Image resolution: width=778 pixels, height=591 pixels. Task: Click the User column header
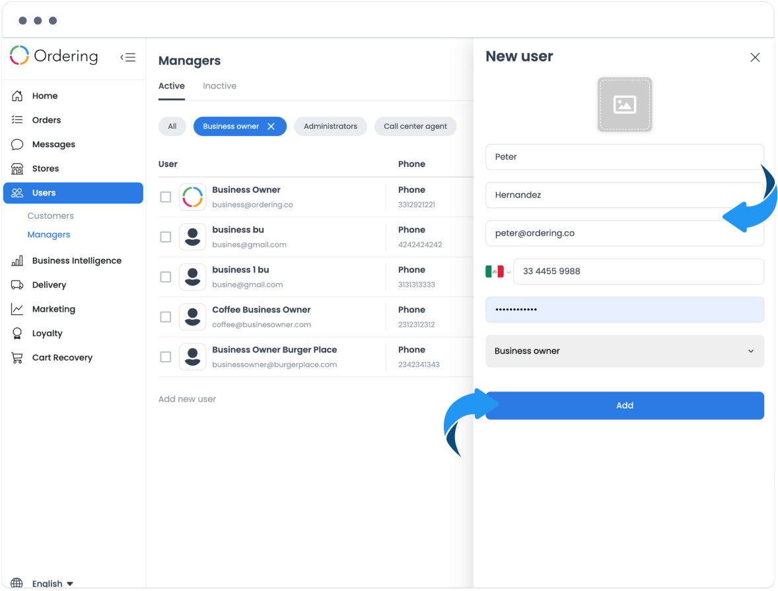click(168, 164)
